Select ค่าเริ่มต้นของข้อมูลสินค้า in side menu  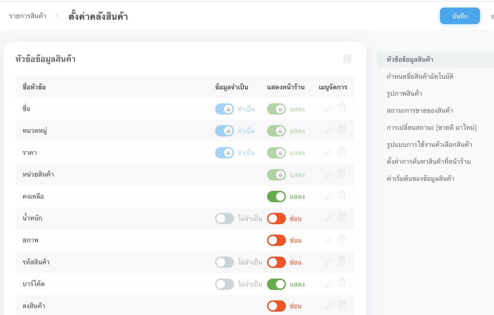pos(420,178)
